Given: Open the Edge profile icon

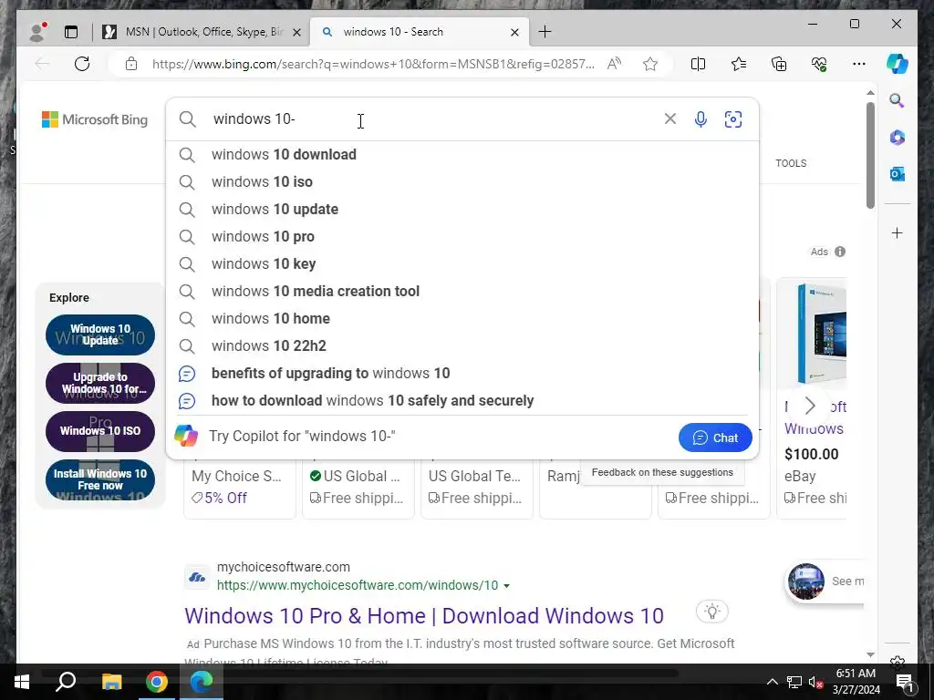Looking at the screenshot, I should coord(37,32).
